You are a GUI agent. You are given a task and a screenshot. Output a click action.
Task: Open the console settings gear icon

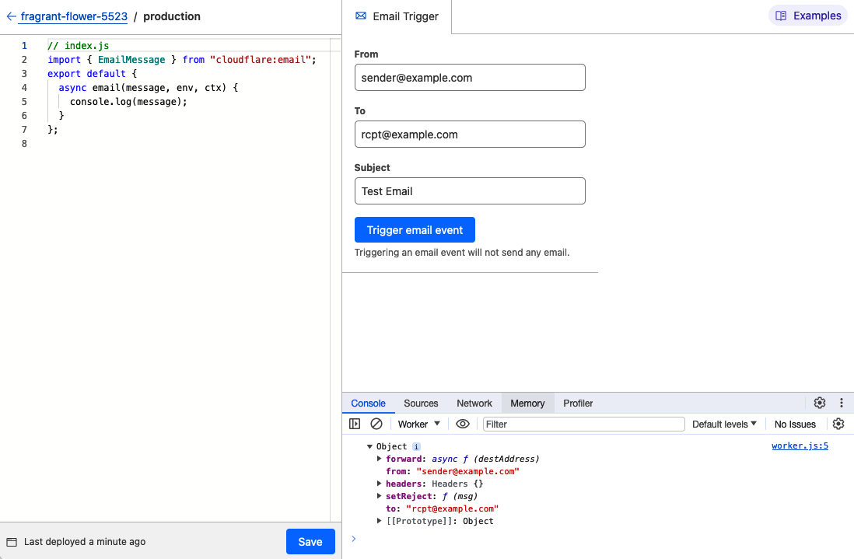[838, 424]
